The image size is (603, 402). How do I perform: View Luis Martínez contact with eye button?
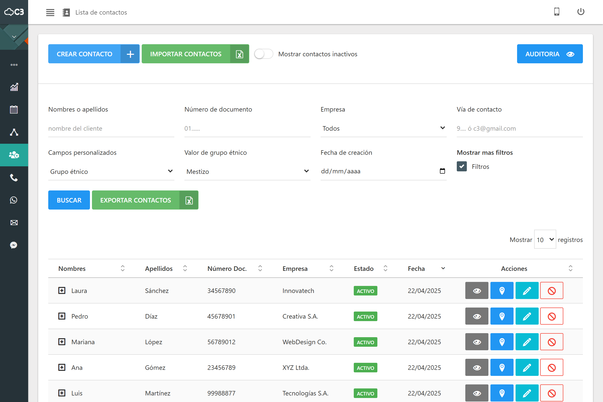(477, 393)
